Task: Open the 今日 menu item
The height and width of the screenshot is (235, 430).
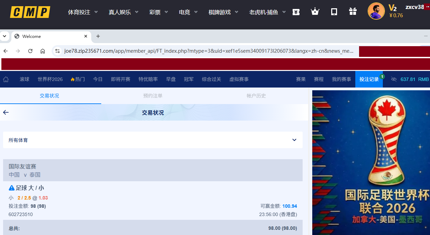Action: pyautogui.click(x=98, y=79)
